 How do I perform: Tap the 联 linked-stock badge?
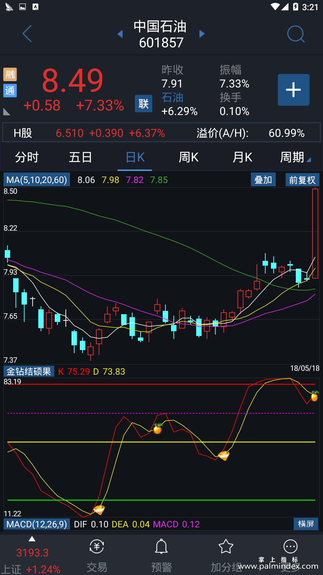pos(144,104)
